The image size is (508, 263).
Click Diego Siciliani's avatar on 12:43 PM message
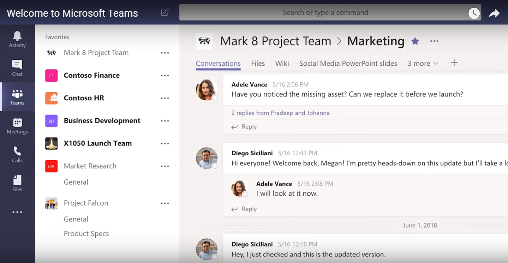point(207,158)
